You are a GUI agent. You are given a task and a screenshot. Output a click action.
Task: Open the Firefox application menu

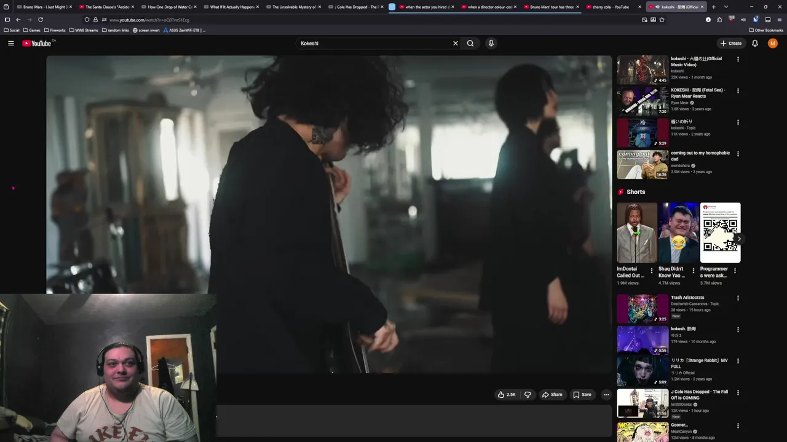click(780, 20)
